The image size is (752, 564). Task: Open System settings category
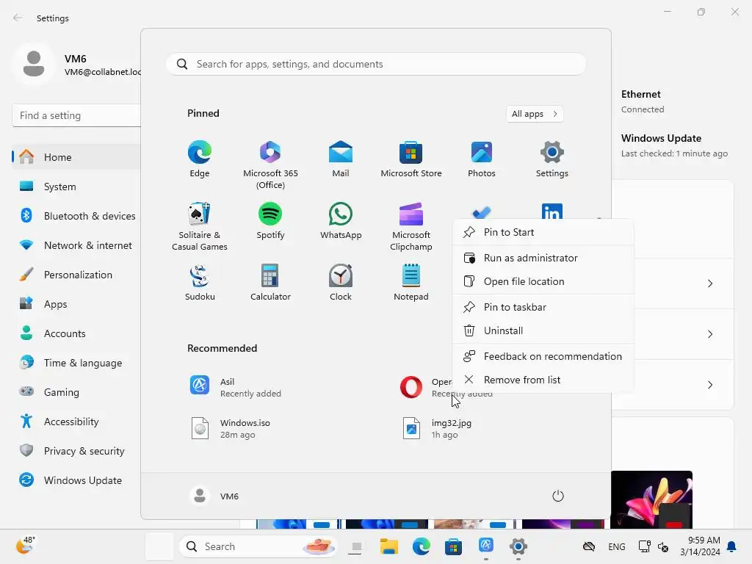coord(76,187)
